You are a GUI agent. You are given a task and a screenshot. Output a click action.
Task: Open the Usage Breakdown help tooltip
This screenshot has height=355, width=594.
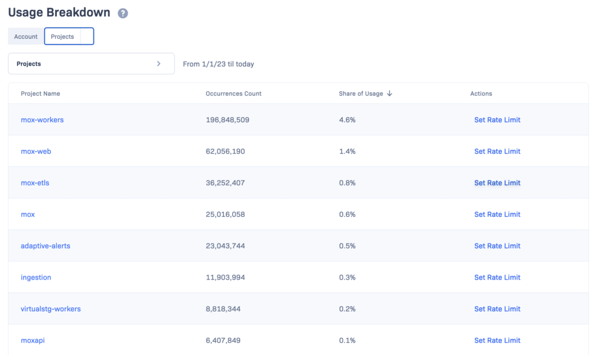(x=122, y=12)
